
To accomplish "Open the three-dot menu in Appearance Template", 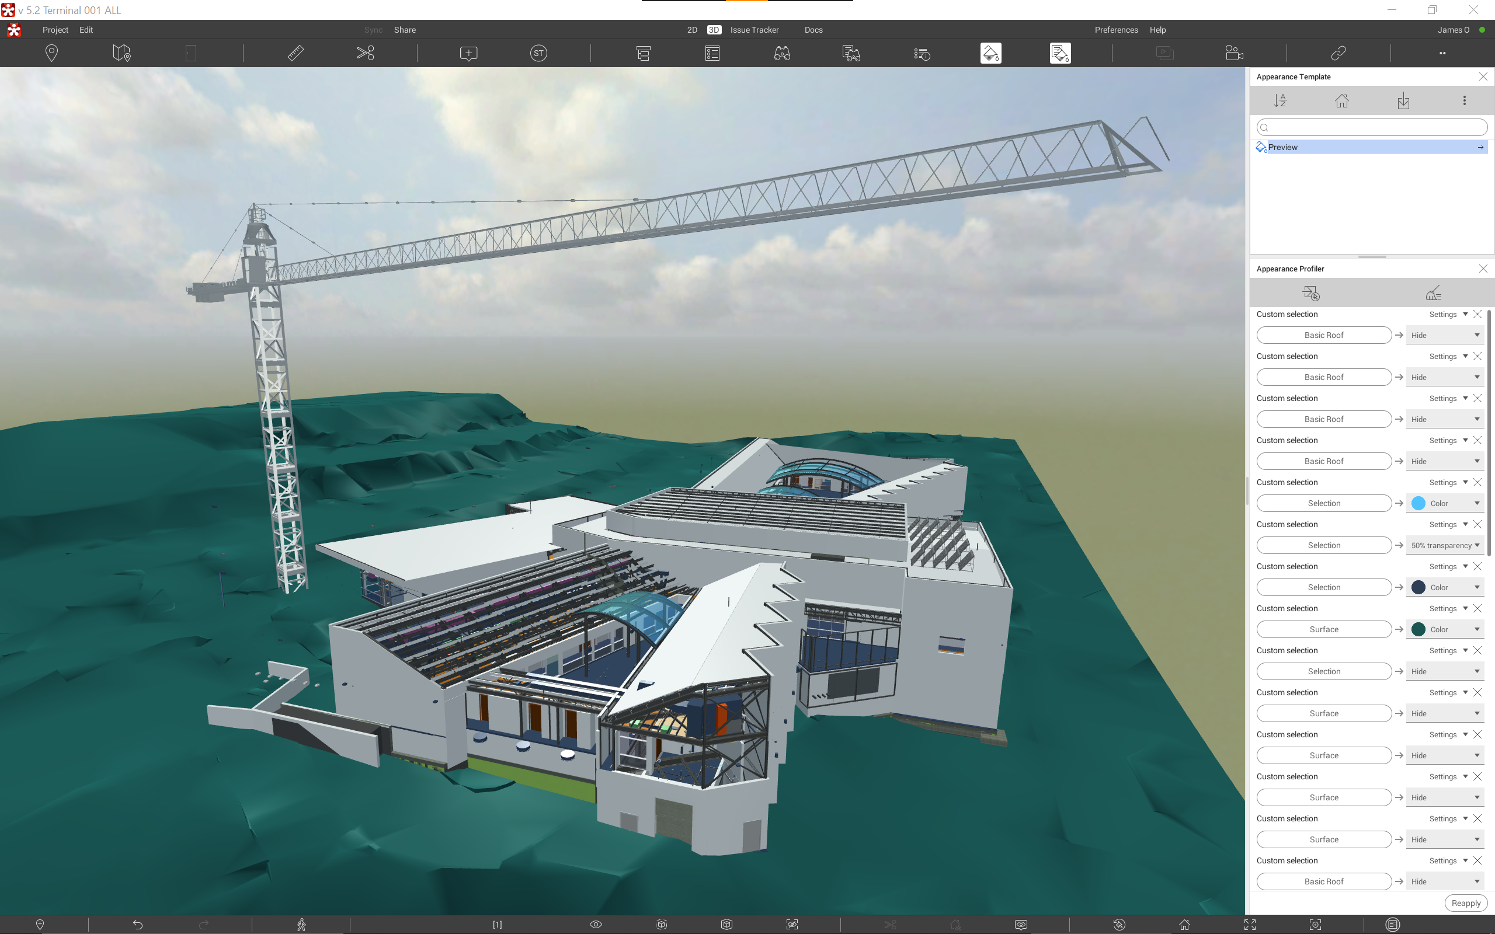I will (x=1464, y=100).
